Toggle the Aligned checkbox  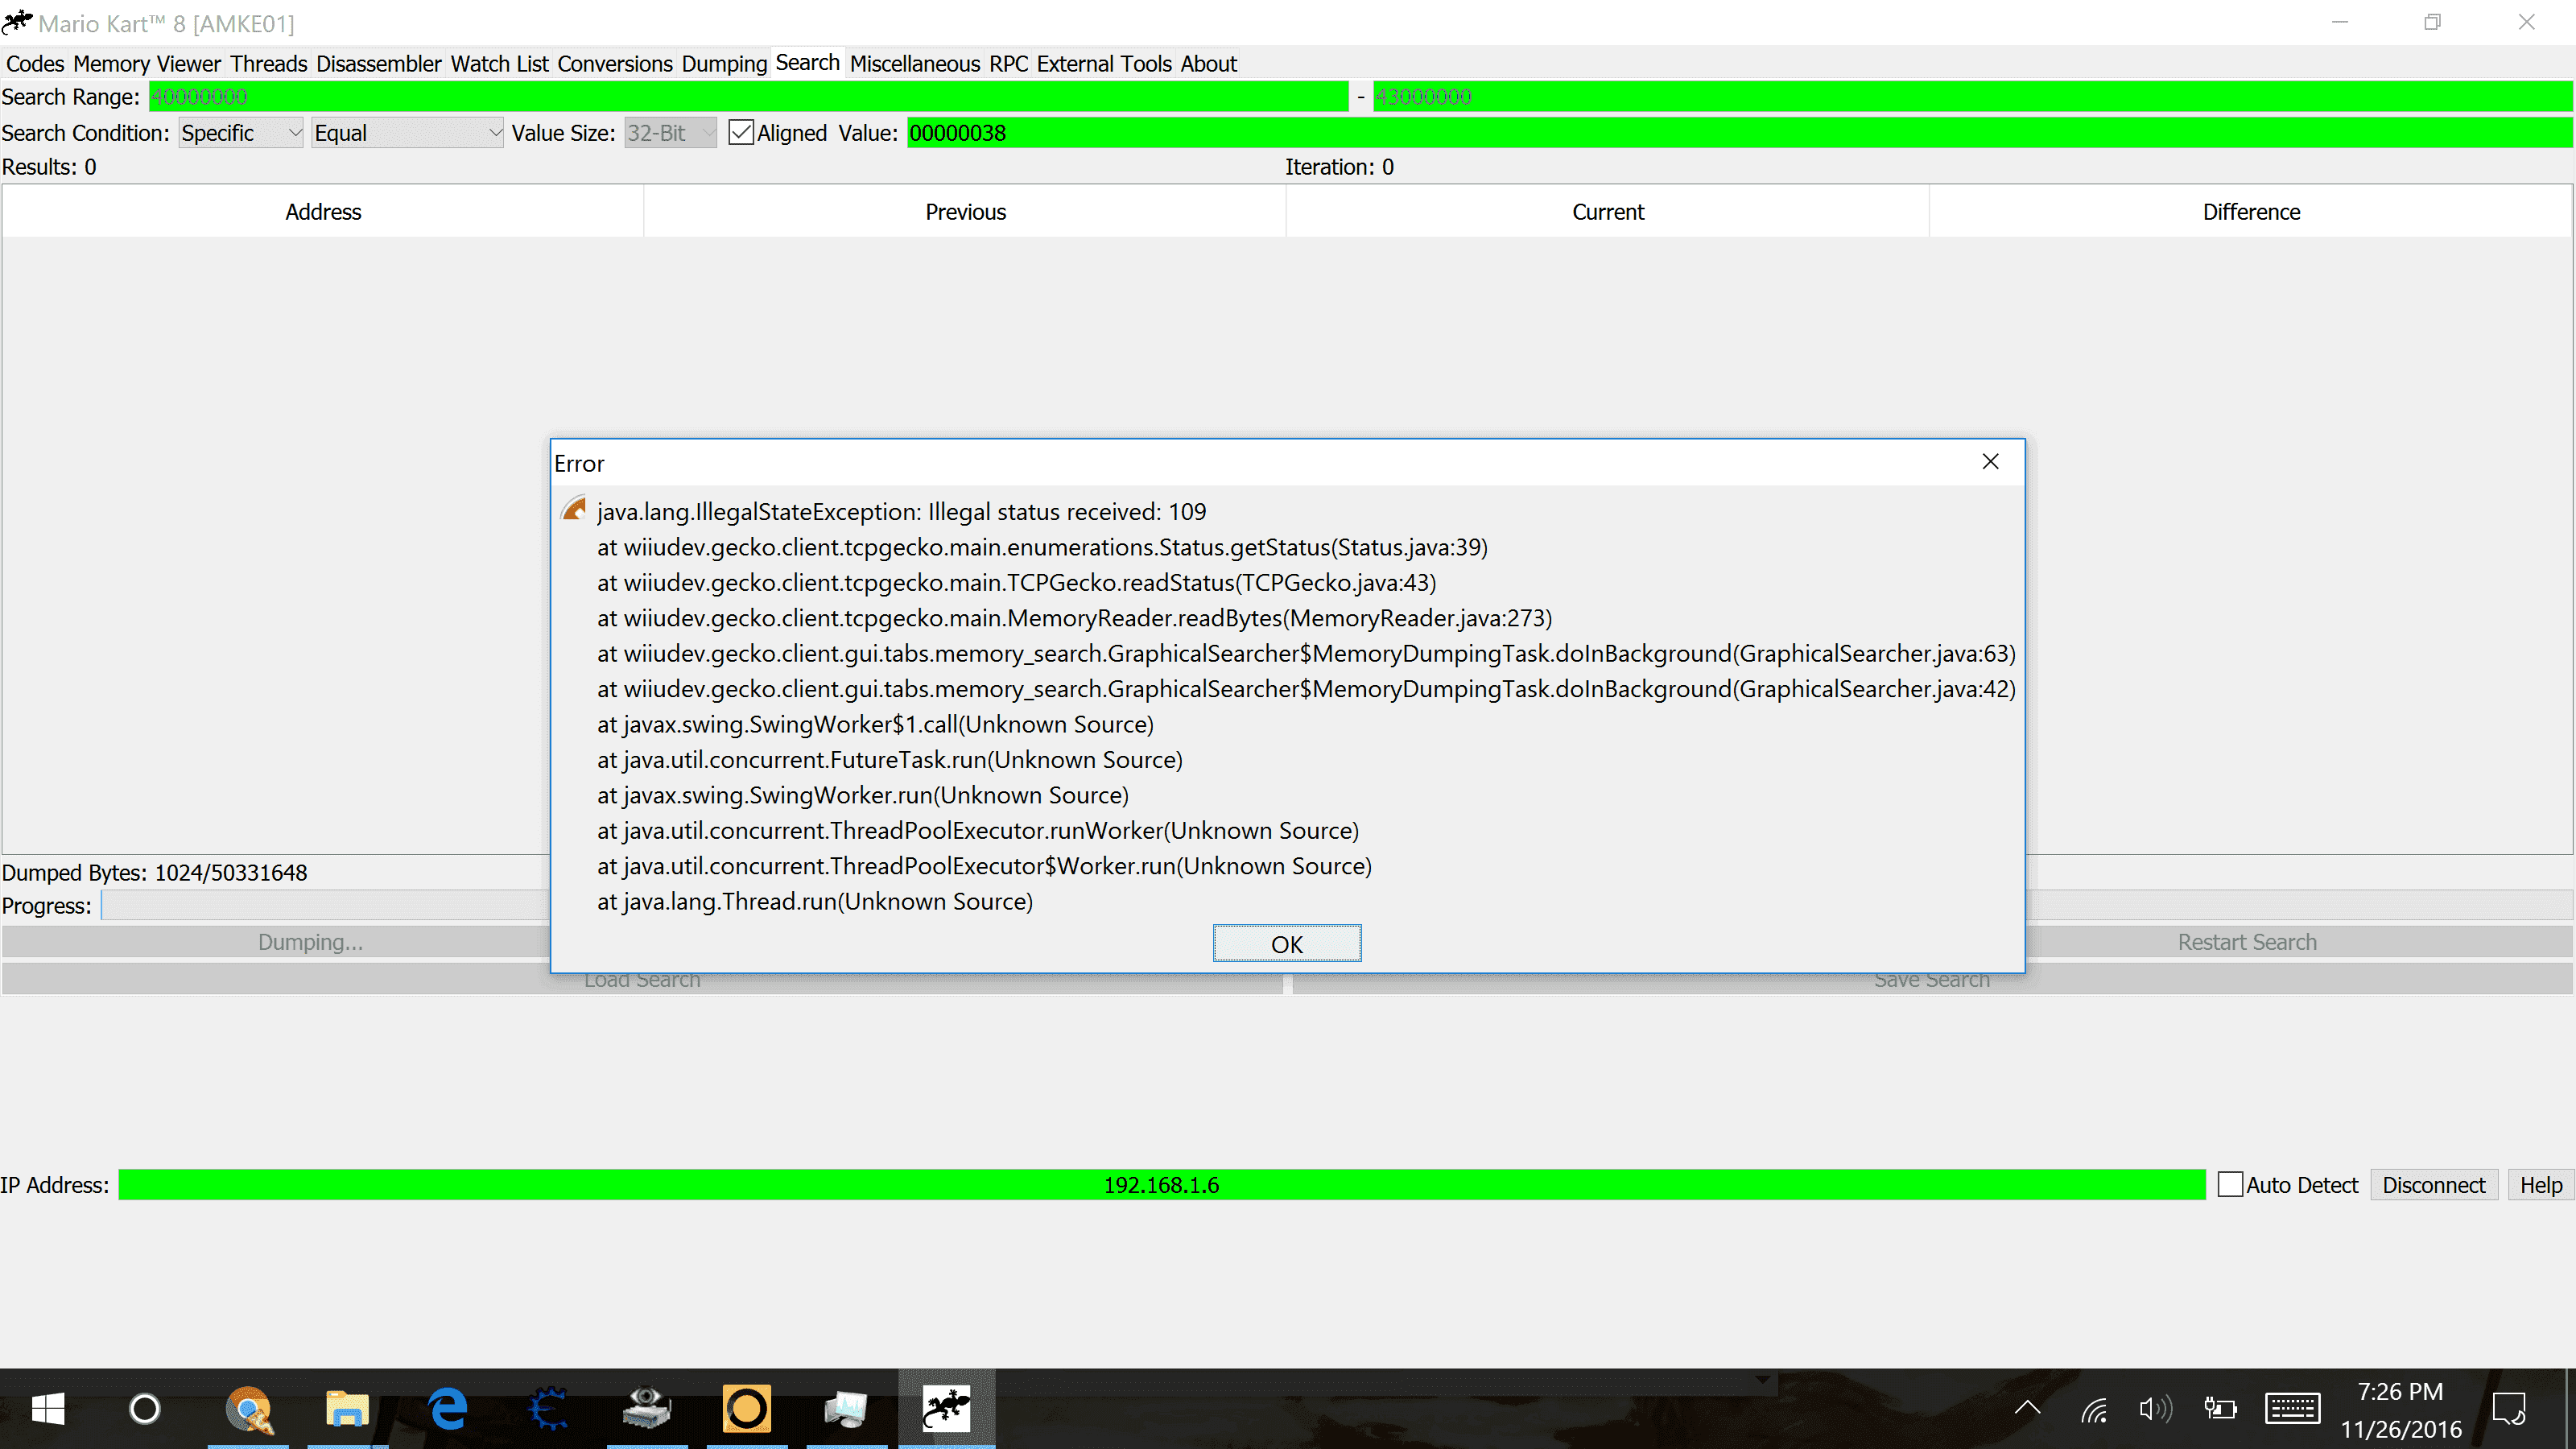[x=741, y=133]
